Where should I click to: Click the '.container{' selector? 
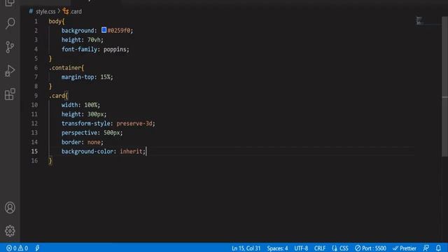pos(66,68)
